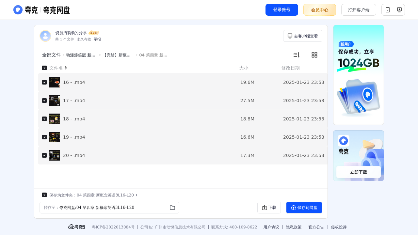Click the 1024GB new user promo banner

359,75
